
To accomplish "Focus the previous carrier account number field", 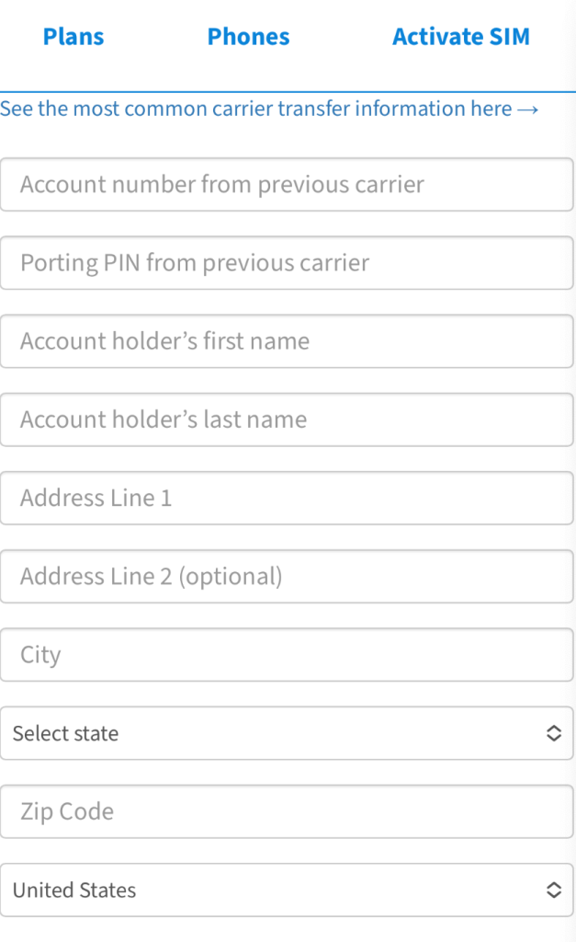I will 287,184.
